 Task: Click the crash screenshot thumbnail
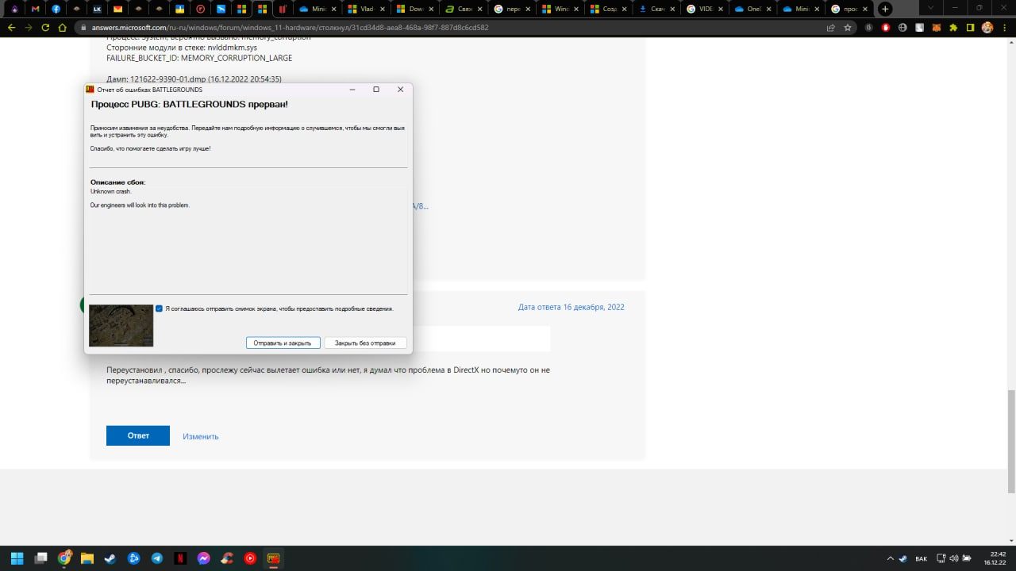coord(121,325)
